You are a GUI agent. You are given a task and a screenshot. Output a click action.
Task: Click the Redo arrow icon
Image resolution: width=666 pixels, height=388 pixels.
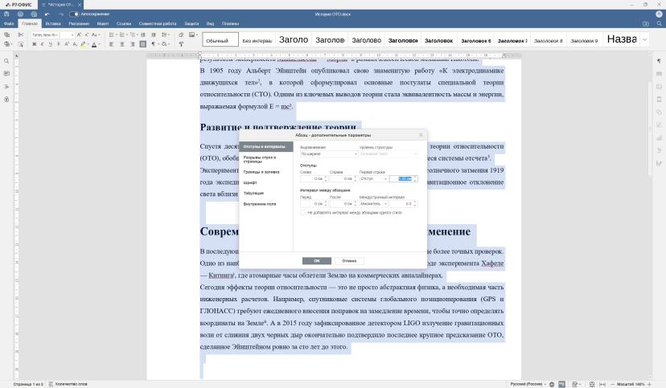click(61, 14)
